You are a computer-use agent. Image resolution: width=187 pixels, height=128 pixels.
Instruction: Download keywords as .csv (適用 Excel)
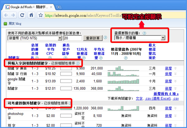pyautogui.click(x=158, y=98)
